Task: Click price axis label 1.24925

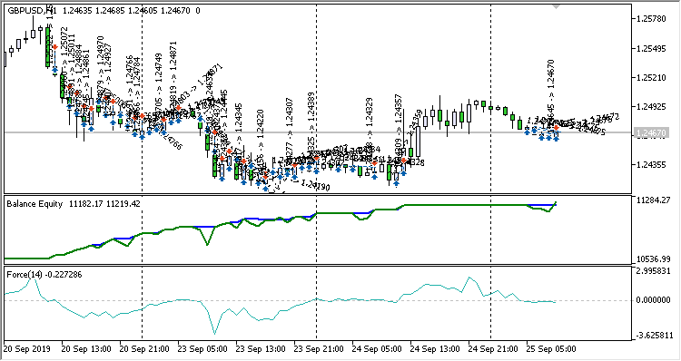Action: coord(651,107)
